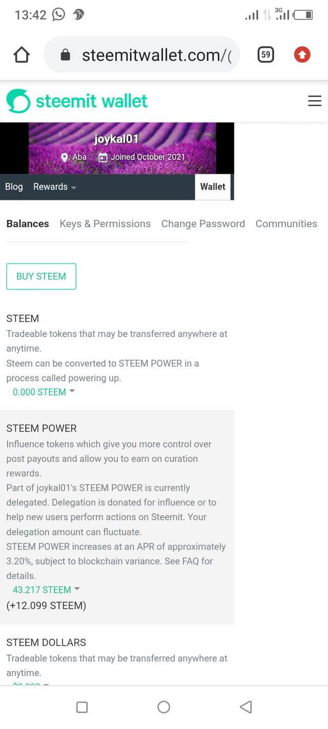328x729 pixels.
Task: Open the Communities tab
Action: (286, 224)
